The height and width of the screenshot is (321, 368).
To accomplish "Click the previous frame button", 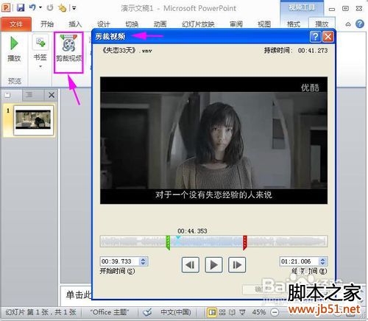I will [x=191, y=265].
